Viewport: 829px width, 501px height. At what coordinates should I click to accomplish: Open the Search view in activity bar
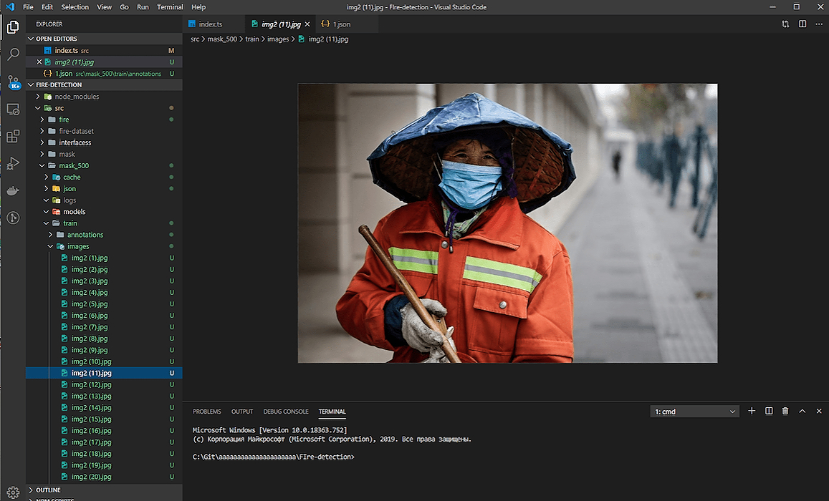[13, 54]
